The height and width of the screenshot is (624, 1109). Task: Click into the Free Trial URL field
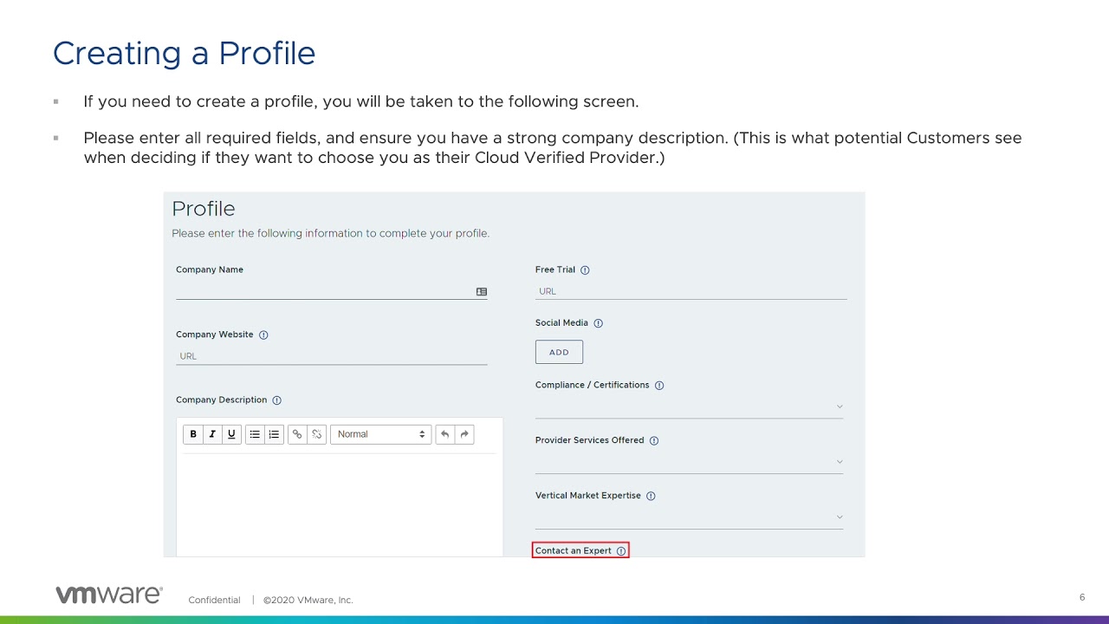click(x=691, y=291)
